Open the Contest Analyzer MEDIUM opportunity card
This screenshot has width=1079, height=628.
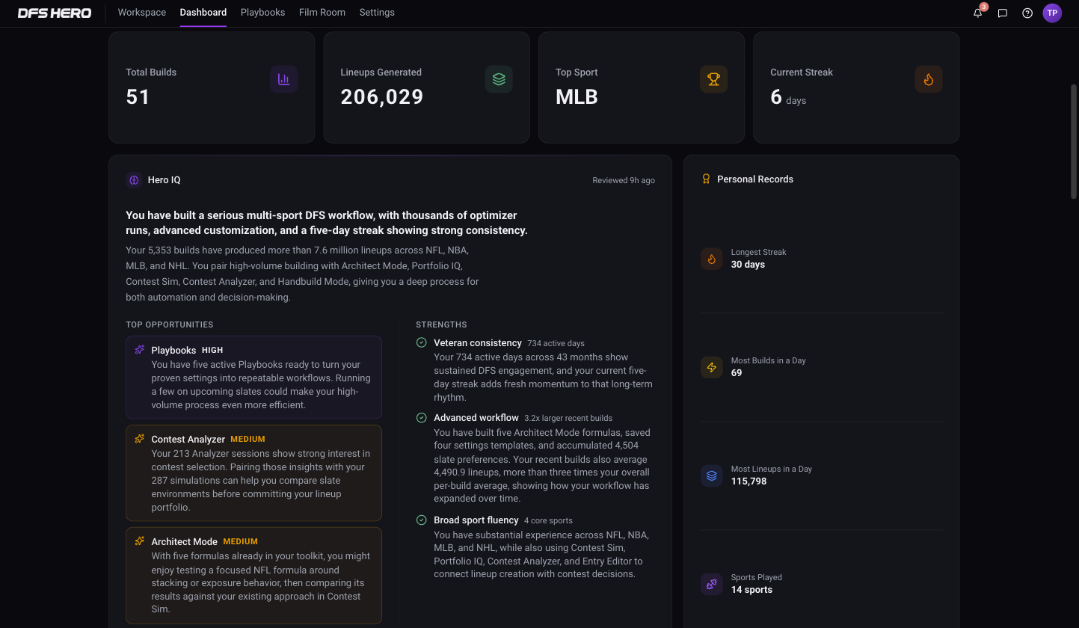point(254,473)
